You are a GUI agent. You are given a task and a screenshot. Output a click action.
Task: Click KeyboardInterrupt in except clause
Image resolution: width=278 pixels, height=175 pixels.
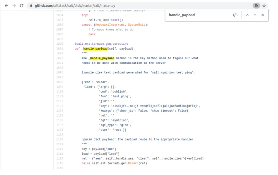point(110,25)
